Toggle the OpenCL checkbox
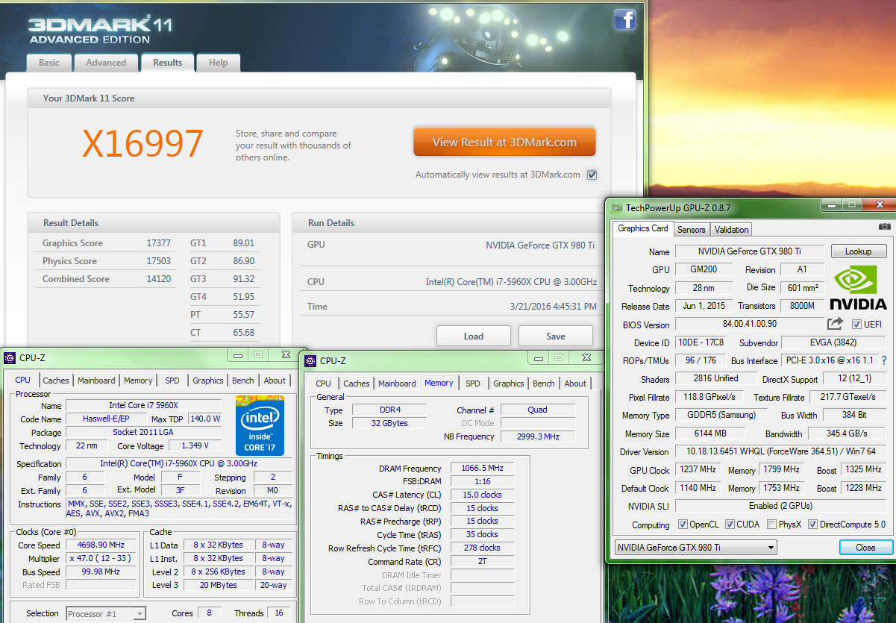Screen dimensions: 896x623 pos(683,525)
